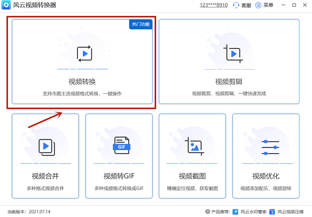Click the 菜单 list icon
The image size is (312, 217).
pyautogui.click(x=258, y=5)
